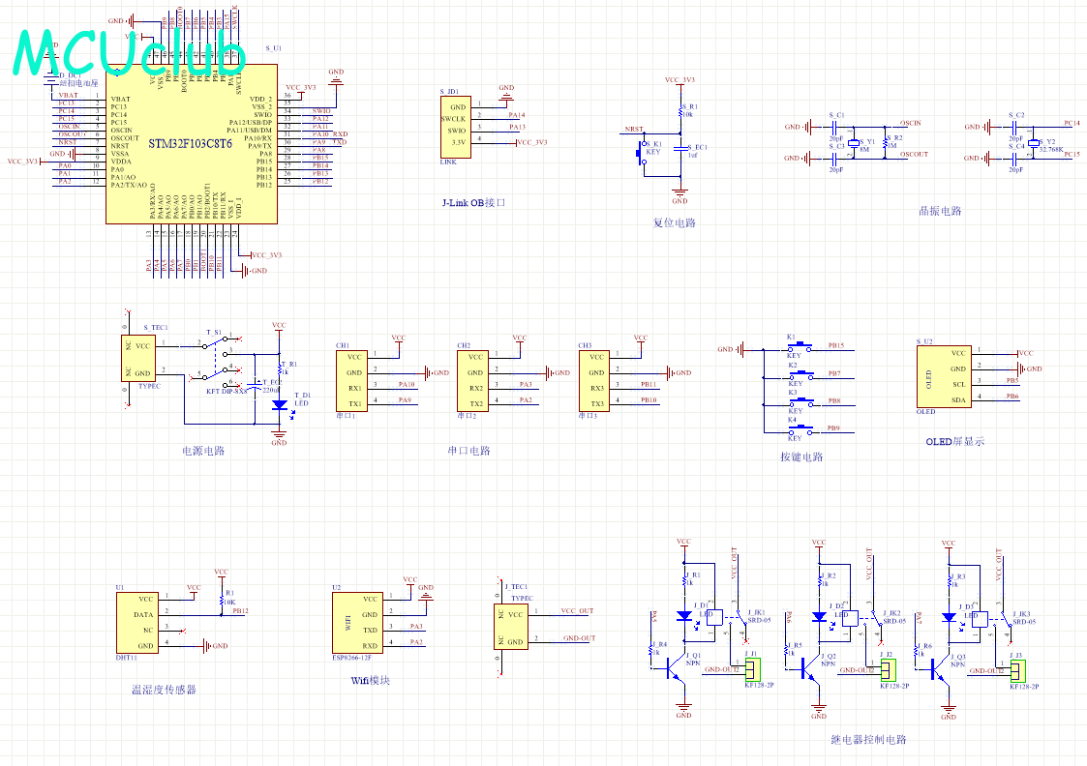Select the CH2 serial port block

click(x=472, y=381)
